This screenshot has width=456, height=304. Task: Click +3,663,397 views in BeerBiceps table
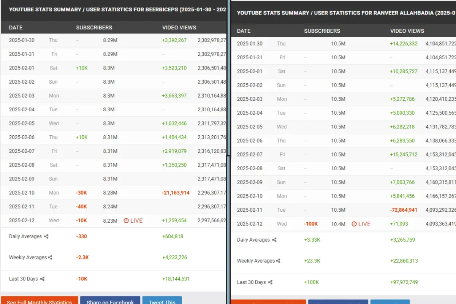(174, 95)
